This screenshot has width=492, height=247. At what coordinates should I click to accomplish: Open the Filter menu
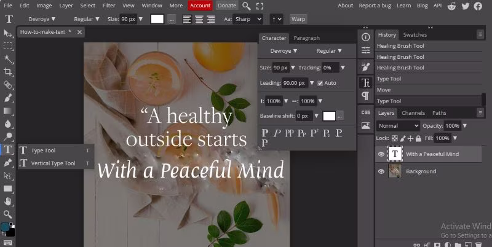click(x=109, y=6)
